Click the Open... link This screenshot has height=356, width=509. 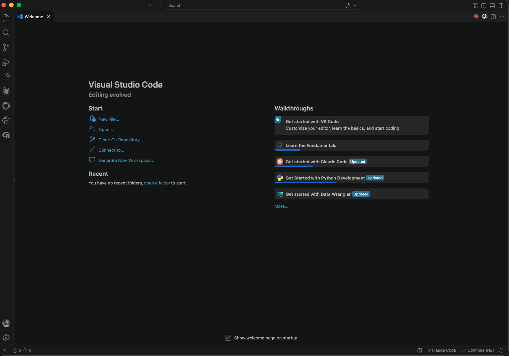point(106,129)
